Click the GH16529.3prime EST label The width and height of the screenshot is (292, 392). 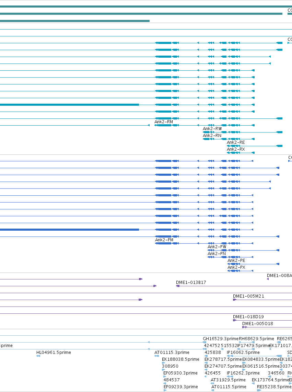tap(221, 339)
